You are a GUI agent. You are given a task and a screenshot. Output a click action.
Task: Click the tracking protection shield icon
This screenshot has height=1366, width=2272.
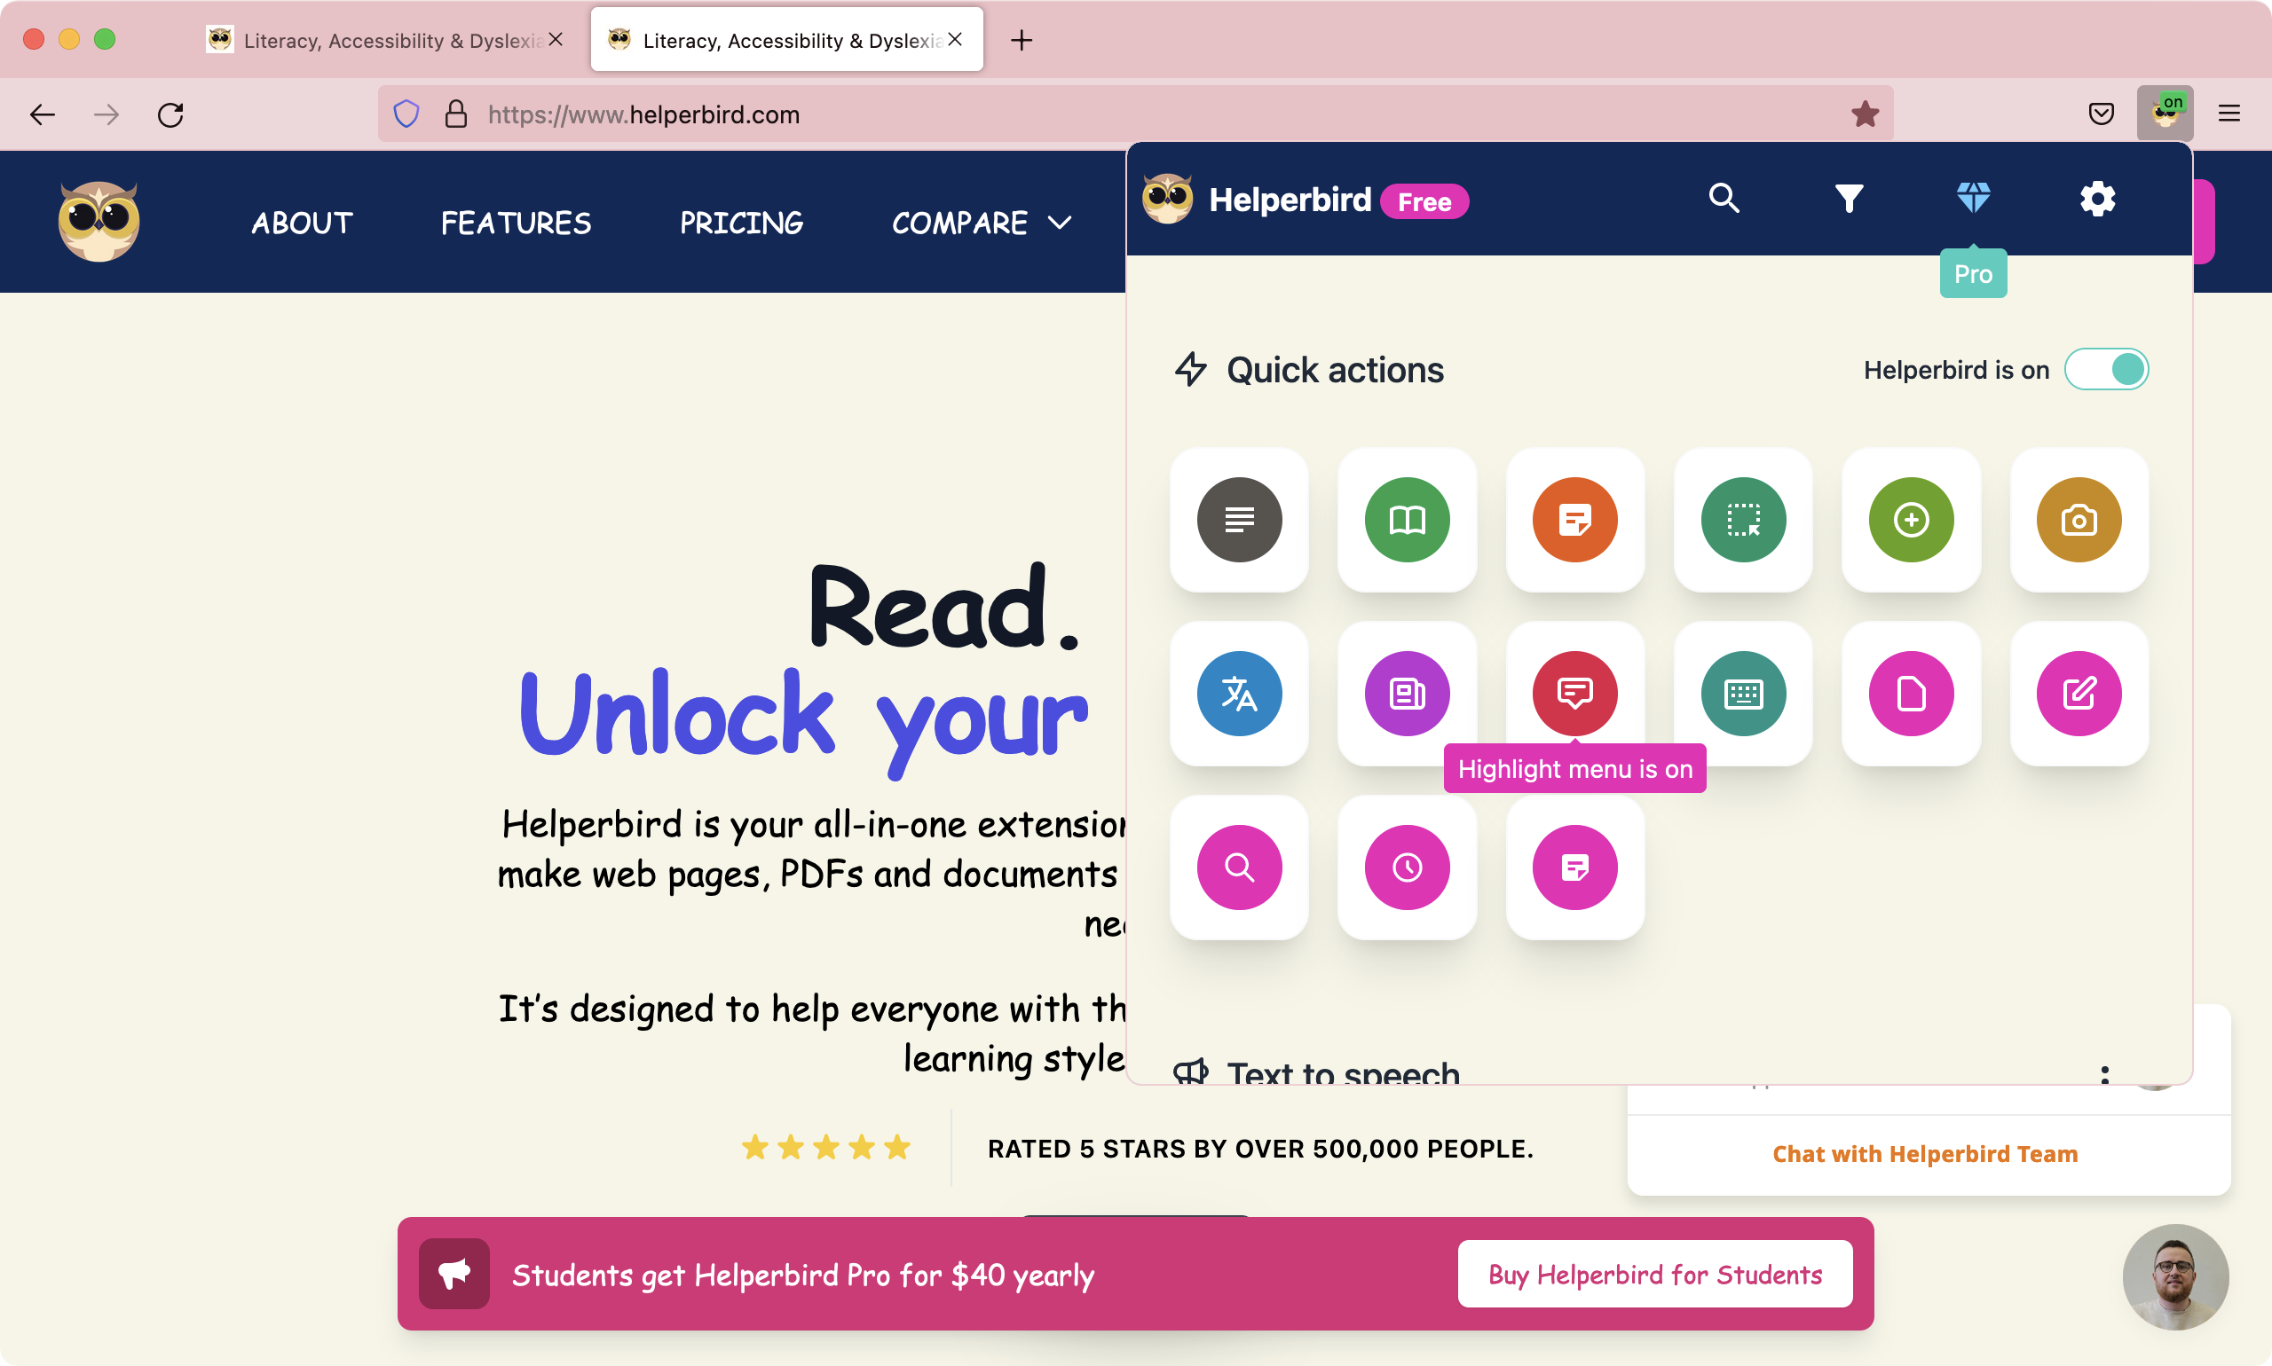tap(406, 114)
